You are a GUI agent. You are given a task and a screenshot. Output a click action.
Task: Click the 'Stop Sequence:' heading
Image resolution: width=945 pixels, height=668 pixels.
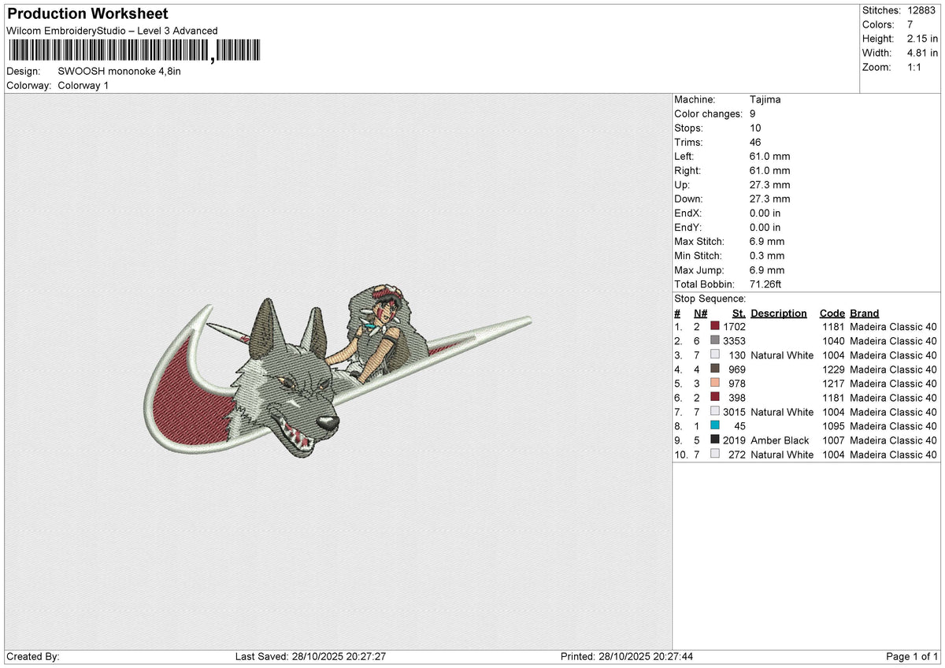click(710, 299)
